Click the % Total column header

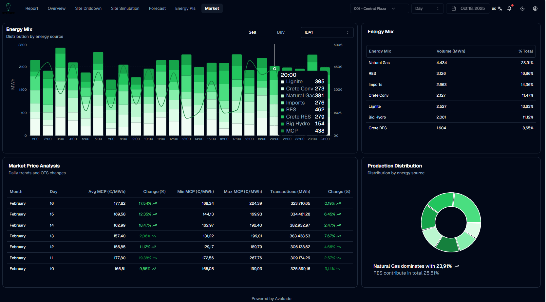click(526, 51)
